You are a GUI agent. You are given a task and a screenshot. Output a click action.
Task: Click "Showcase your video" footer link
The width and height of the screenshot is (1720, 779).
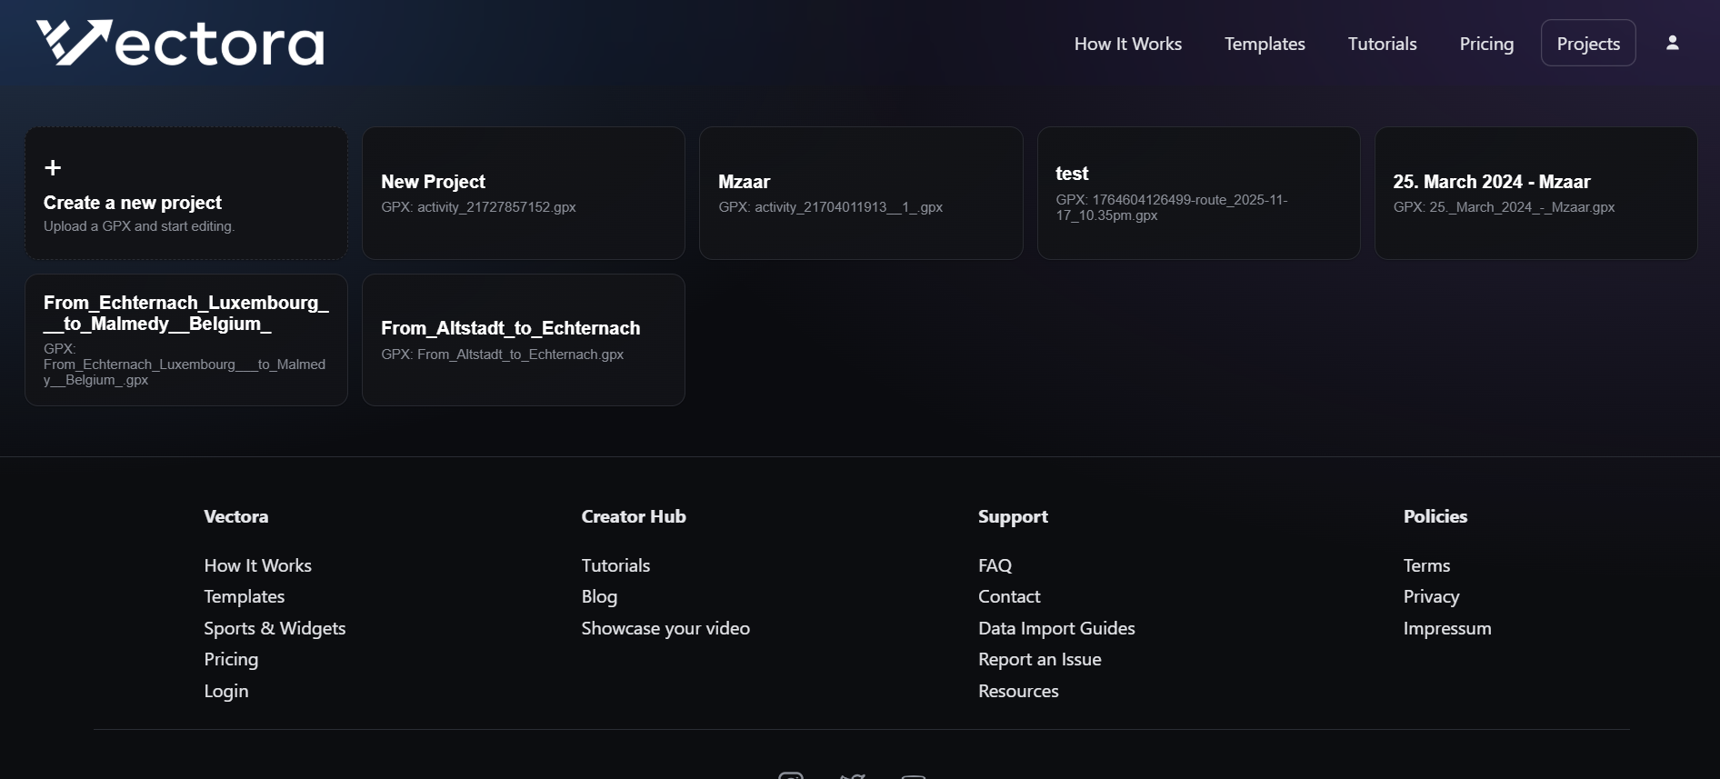[665, 628]
